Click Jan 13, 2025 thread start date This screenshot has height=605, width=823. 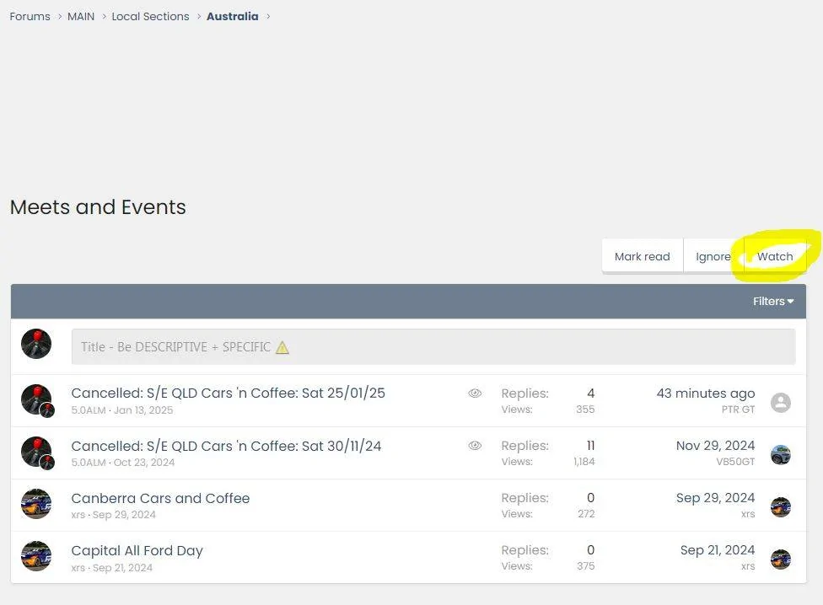143,410
